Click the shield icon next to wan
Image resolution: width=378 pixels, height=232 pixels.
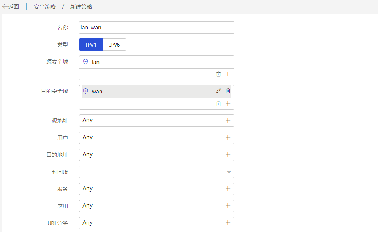pos(86,91)
